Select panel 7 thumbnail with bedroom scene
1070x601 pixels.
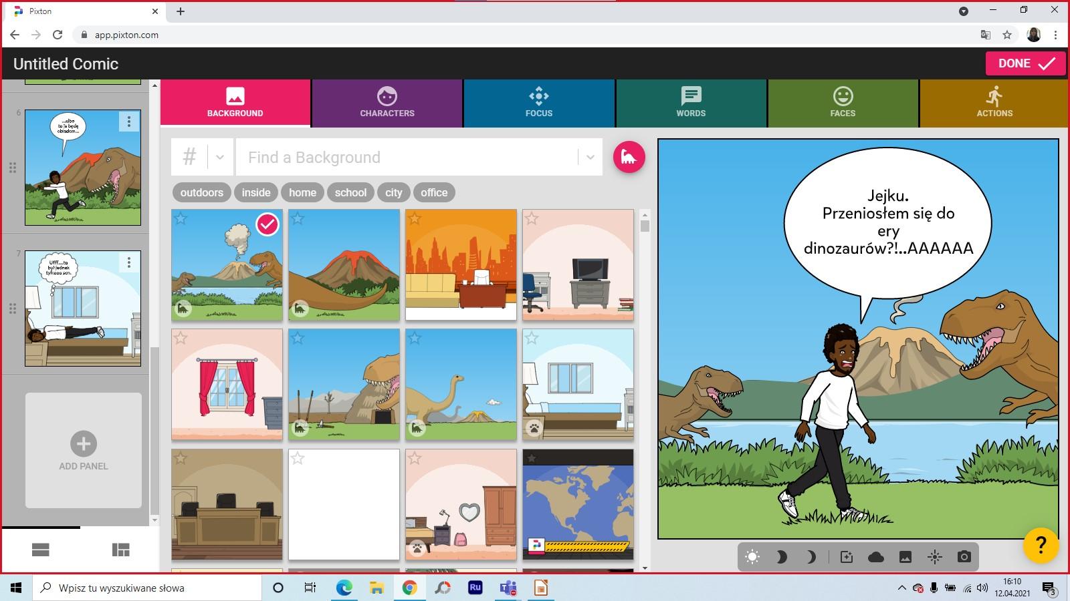tap(83, 309)
